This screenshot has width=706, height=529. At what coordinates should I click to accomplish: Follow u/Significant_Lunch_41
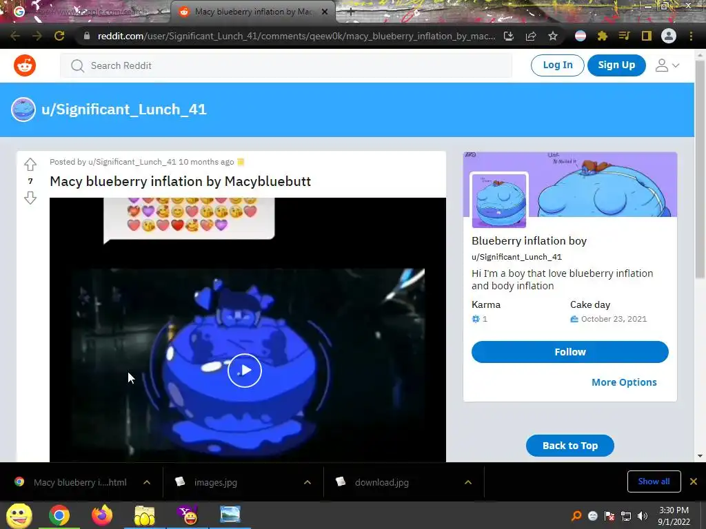click(x=569, y=352)
